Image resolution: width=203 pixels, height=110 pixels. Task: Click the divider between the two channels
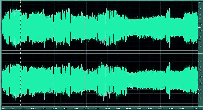(99, 53)
